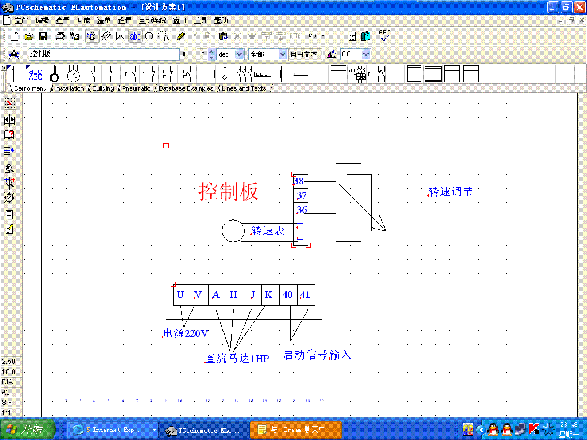
Task: Toggle the Lines tool (diagonal lines icon)
Action: click(106, 36)
